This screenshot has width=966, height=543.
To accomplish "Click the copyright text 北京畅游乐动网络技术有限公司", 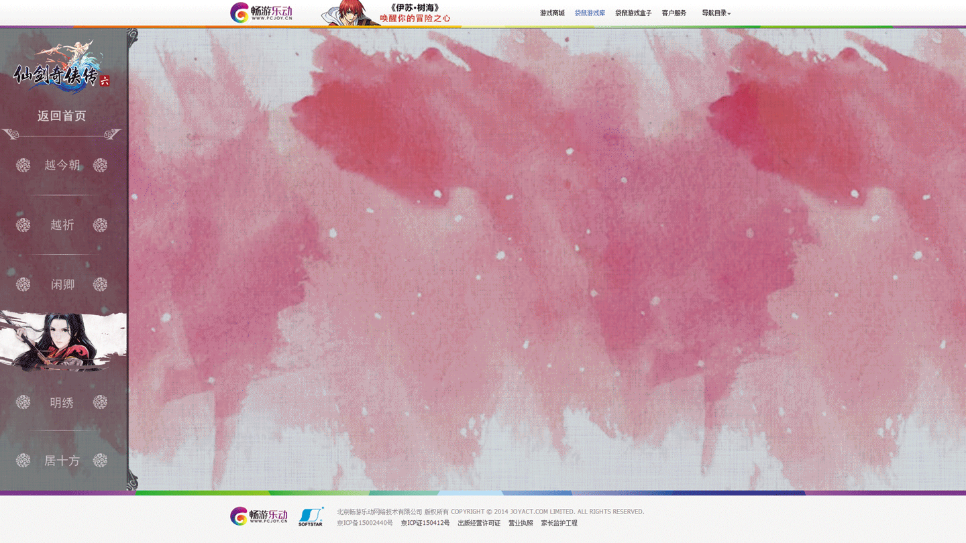I will 380,511.
